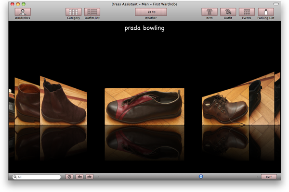The image size is (289, 192).
Task: Open the Events calendar icon
Action: pyautogui.click(x=247, y=12)
